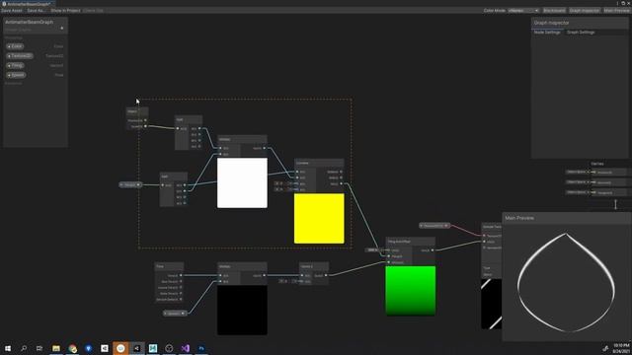The width and height of the screenshot is (632, 355).
Task: Open the Color Mode dropdown
Action: pyautogui.click(x=523, y=11)
